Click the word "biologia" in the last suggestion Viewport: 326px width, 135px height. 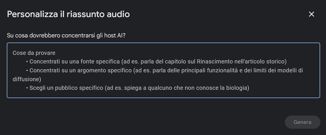(239, 88)
